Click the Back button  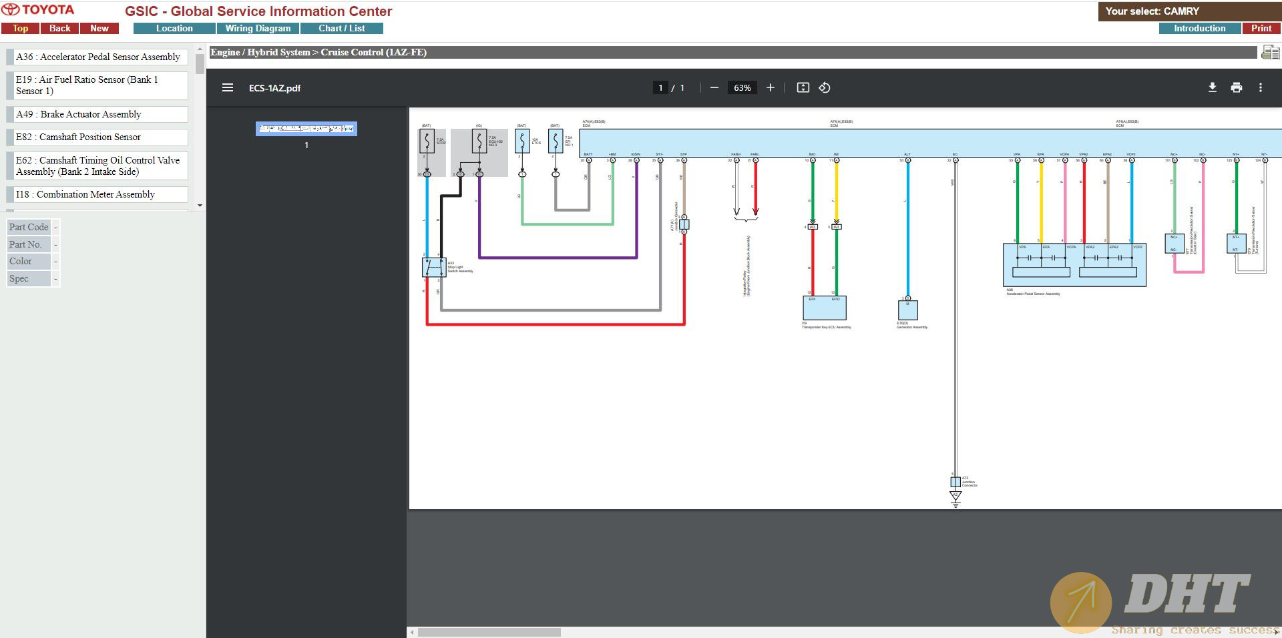60,29
